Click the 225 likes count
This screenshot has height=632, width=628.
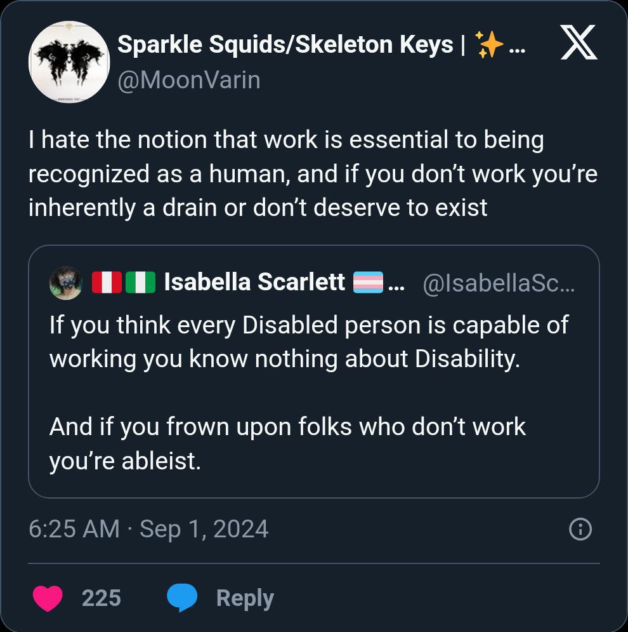(101, 598)
